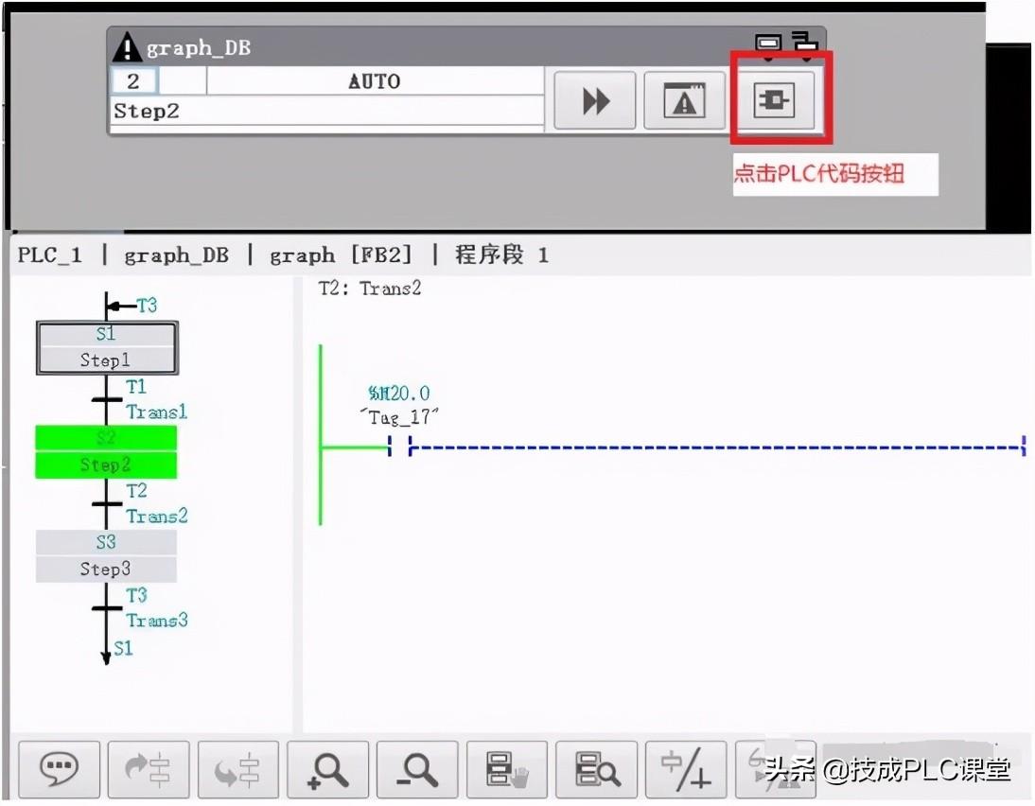Viewport: 1035px width, 806px height.
Task: Click 程序段 1 in the breadcrumb
Action: click(x=501, y=254)
